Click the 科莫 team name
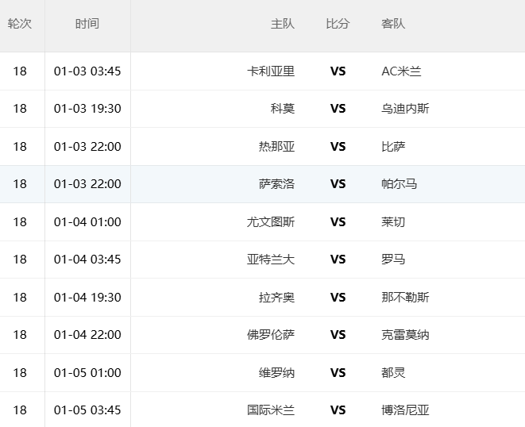The height and width of the screenshot is (427, 525). click(283, 109)
